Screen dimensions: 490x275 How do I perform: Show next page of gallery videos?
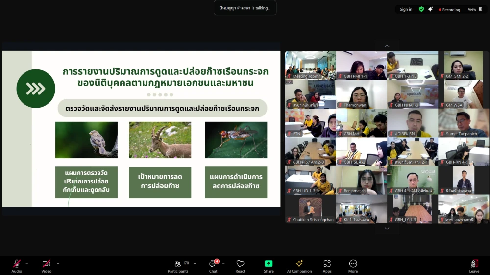[387, 229]
